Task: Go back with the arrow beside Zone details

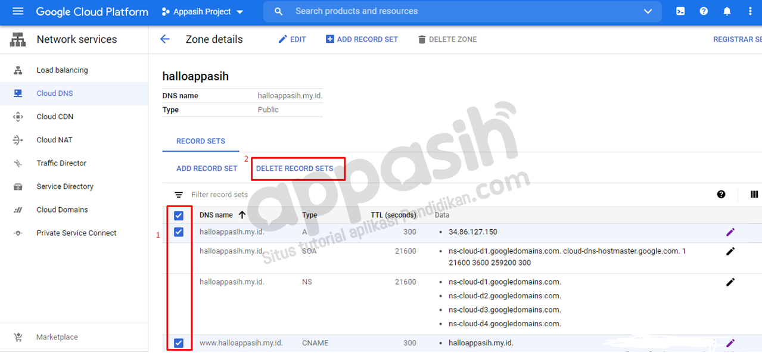Action: tap(165, 39)
